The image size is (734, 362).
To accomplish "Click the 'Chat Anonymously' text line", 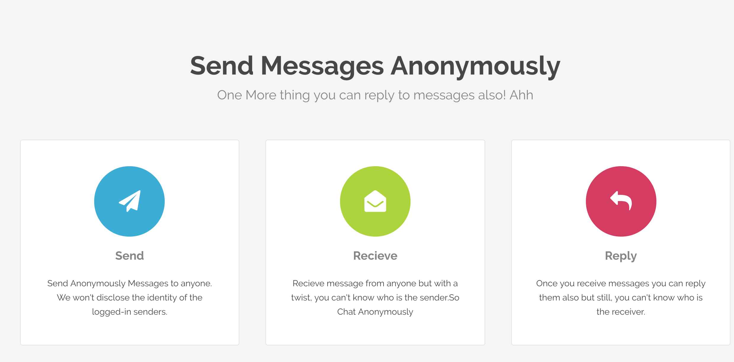I will (x=375, y=312).
